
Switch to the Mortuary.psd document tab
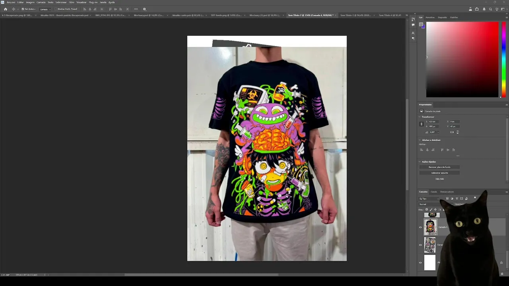pos(148,15)
